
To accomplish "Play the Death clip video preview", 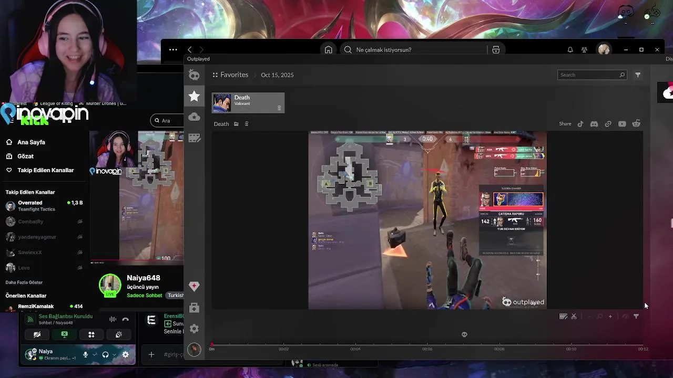I will point(427,220).
